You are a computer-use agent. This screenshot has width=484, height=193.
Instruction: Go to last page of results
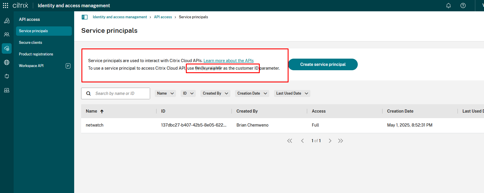[341, 141]
